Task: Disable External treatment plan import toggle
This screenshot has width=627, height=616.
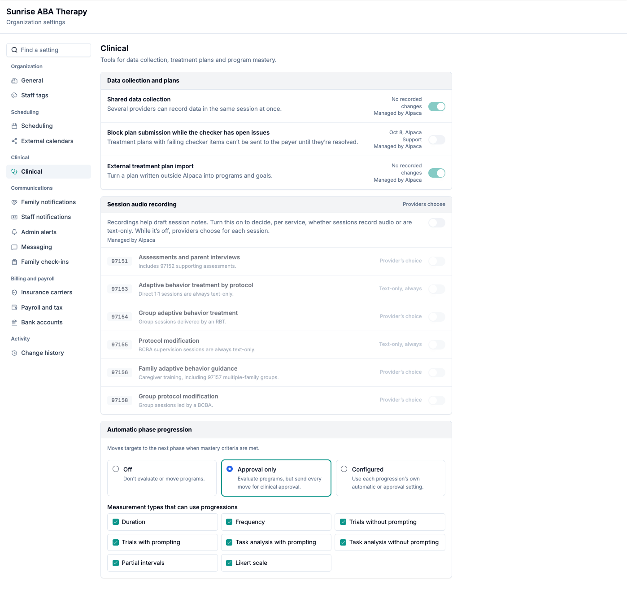Action: coord(437,173)
